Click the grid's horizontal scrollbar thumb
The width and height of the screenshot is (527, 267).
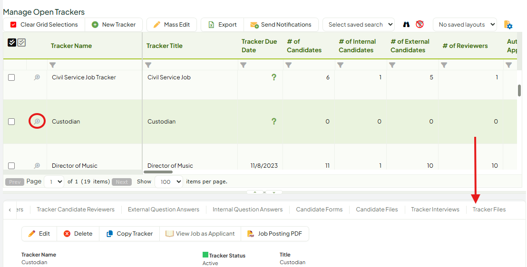coord(158,172)
